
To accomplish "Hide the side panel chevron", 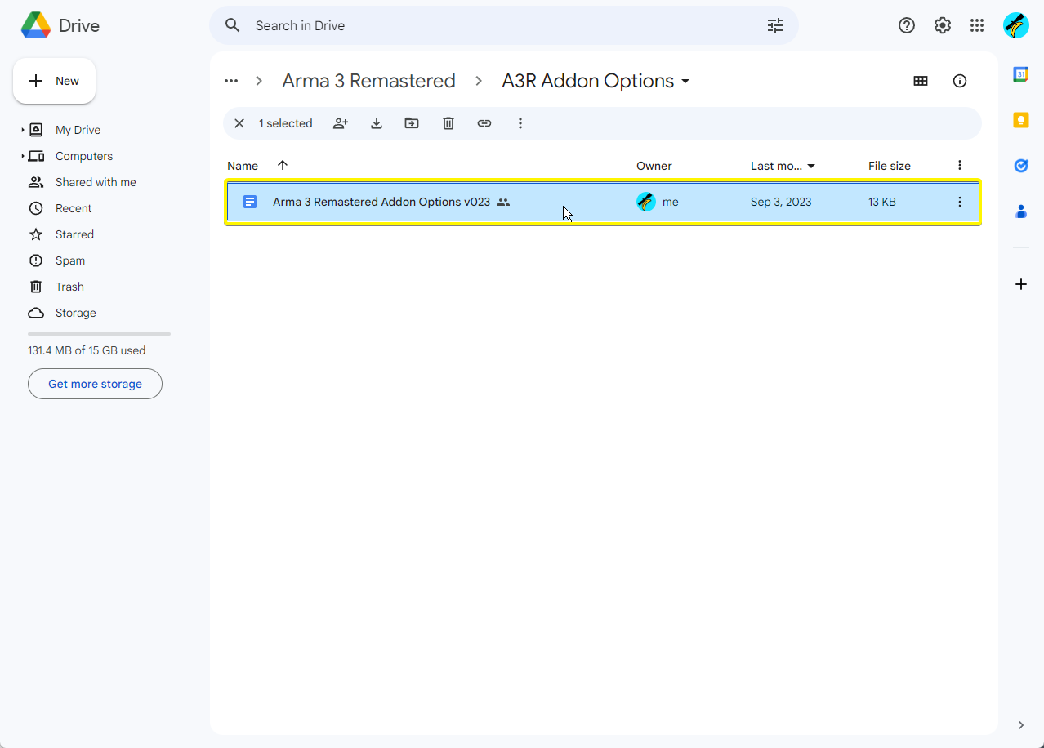I will click(1021, 725).
